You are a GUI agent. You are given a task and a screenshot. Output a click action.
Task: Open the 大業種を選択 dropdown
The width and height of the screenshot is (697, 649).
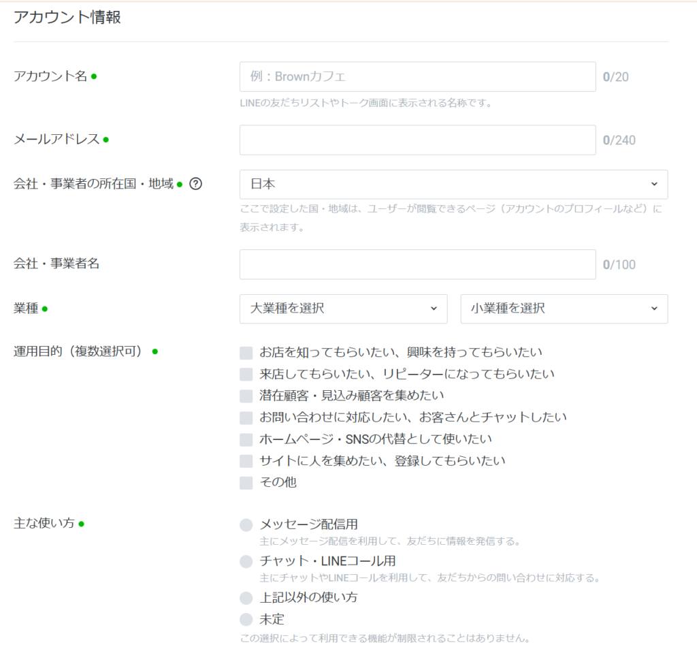coord(343,308)
